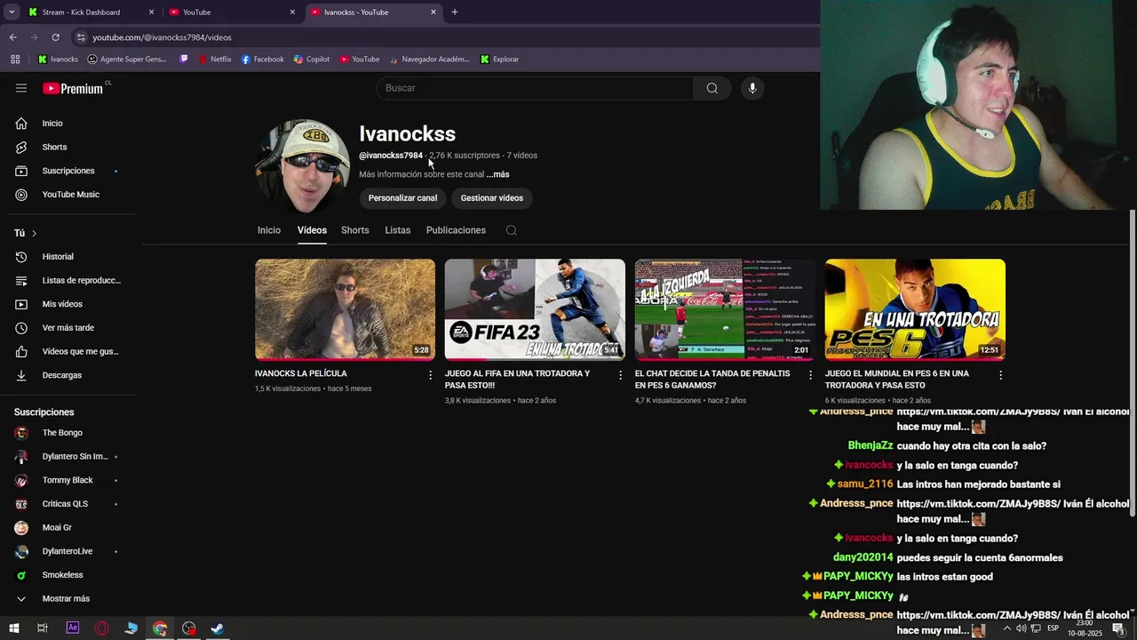Screen dimensions: 1137x640
Task: Click the address bar URL
Action: [162, 37]
